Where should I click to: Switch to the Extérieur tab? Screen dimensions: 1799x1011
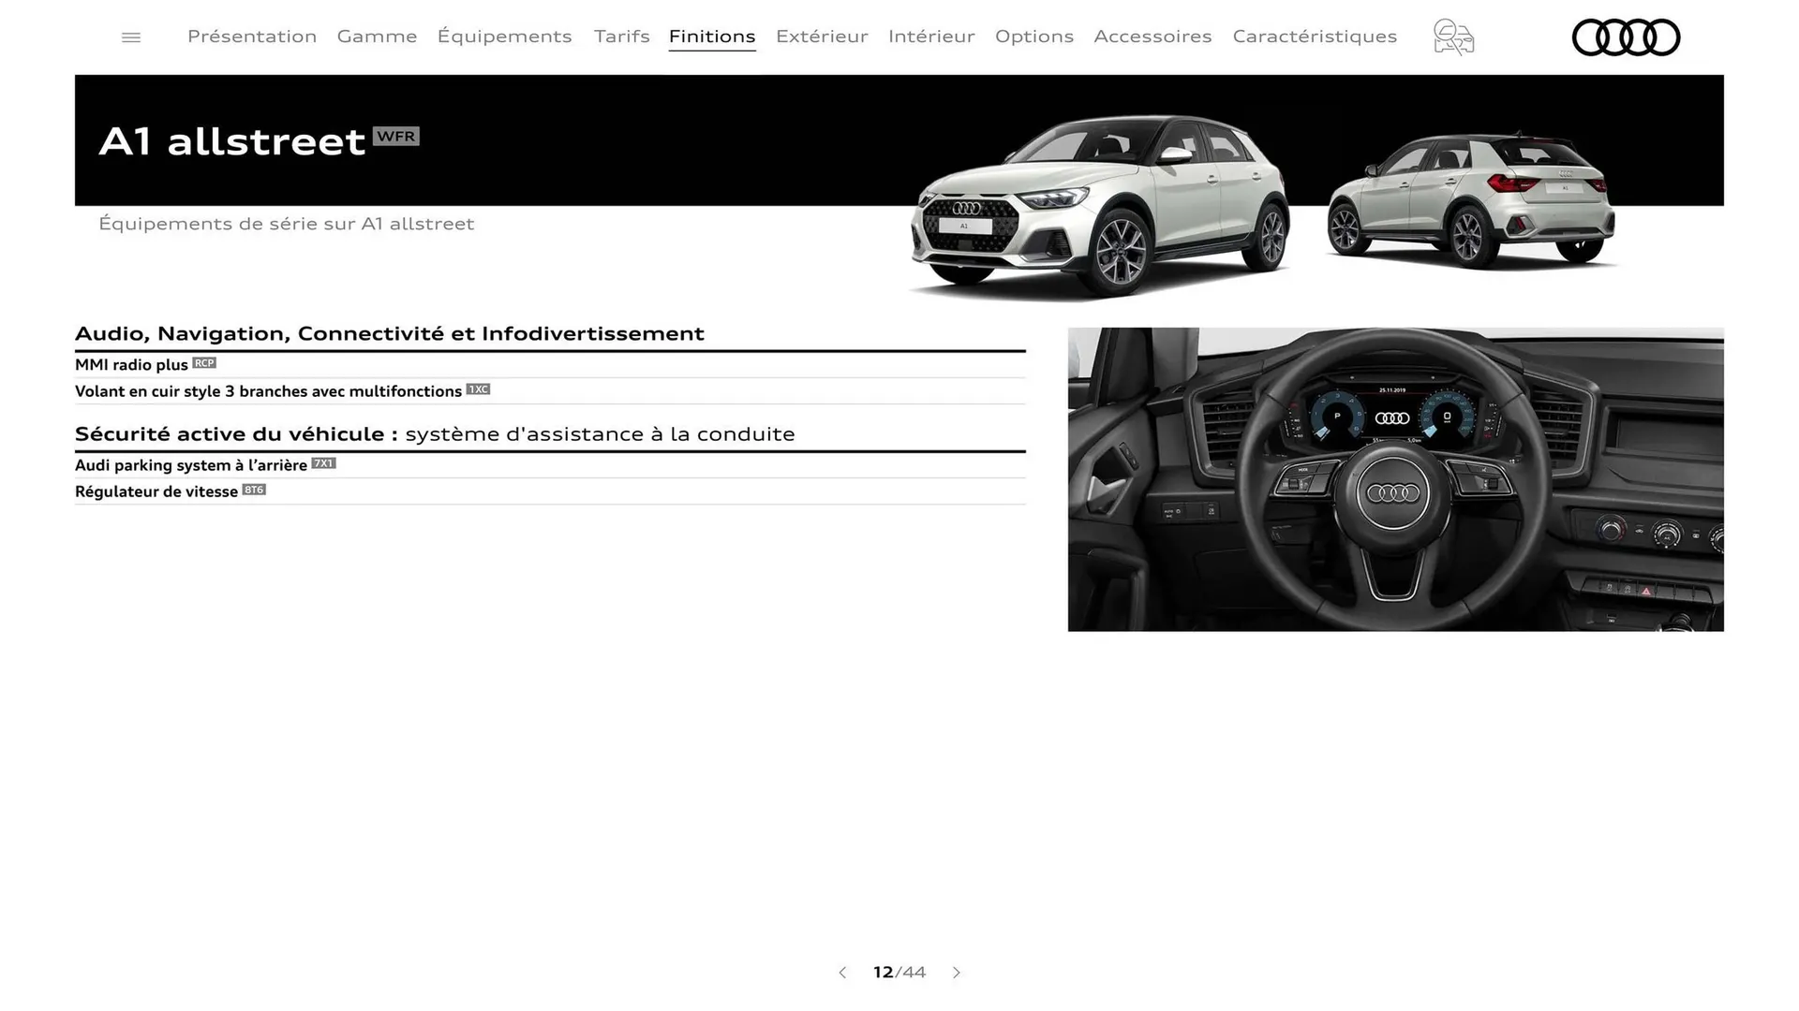point(822,37)
